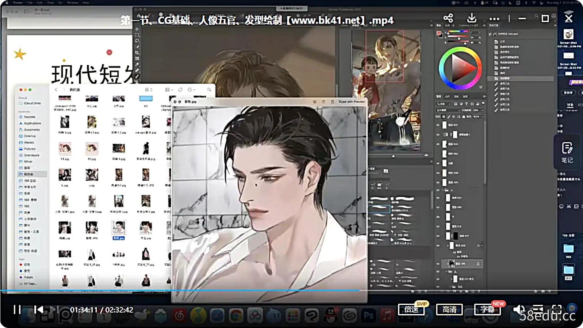Click the download icon in video player header
This screenshot has height=328, width=583.
471,18
